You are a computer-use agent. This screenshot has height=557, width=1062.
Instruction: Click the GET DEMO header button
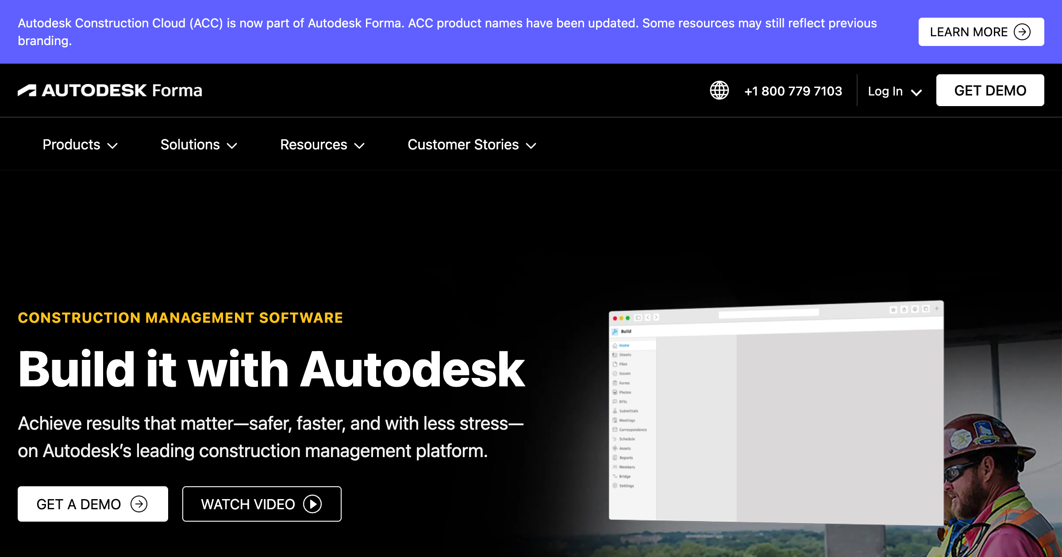pos(990,90)
